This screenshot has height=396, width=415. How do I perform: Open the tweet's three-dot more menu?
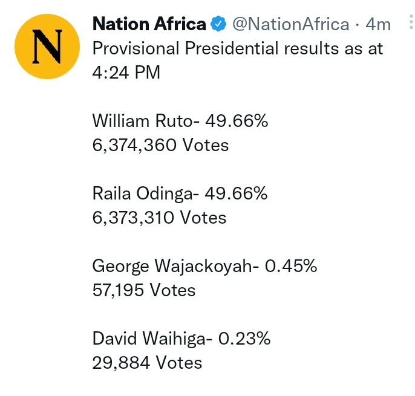pyautogui.click(x=411, y=22)
